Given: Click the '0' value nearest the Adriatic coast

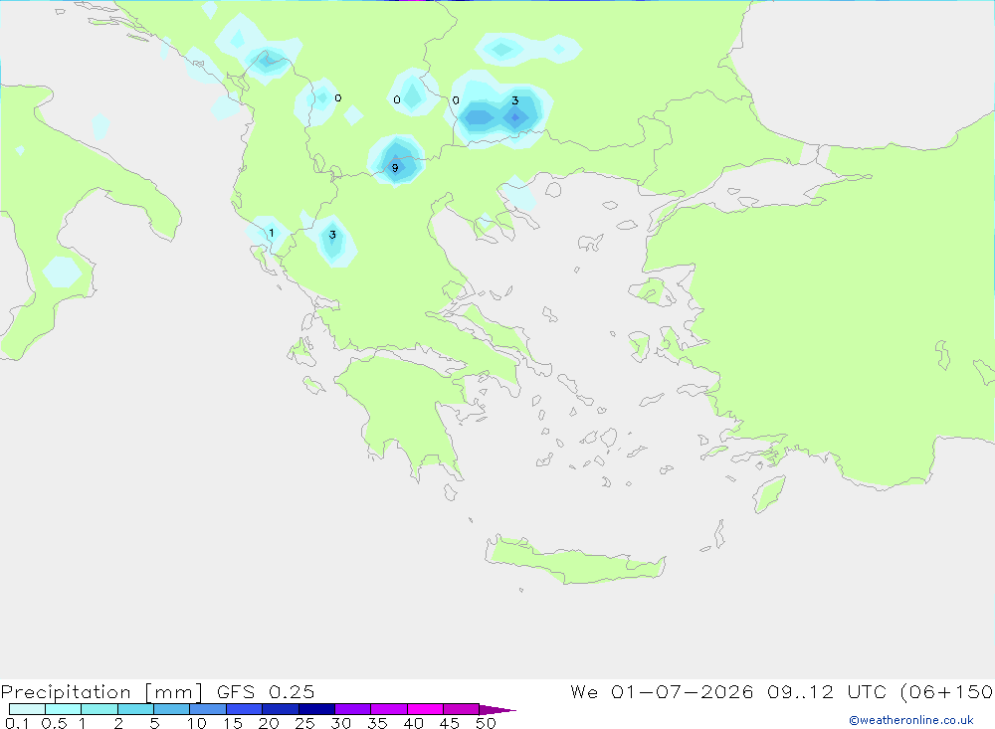Looking at the screenshot, I should pos(337,97).
